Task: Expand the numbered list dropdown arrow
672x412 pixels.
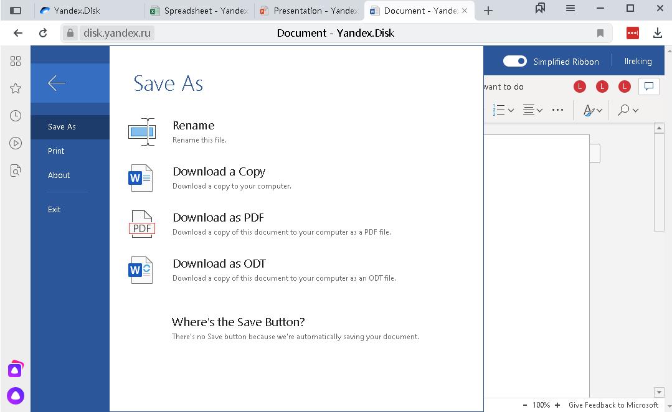Action: (511, 111)
